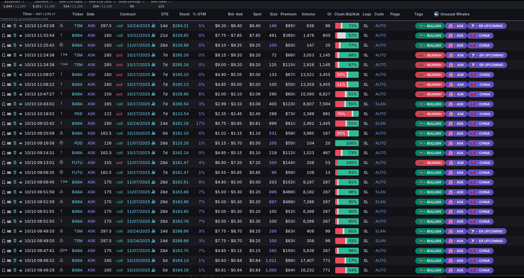
Task: Click warning triangle icon on 11:43:28 TSM row
Action: pos(61,26)
